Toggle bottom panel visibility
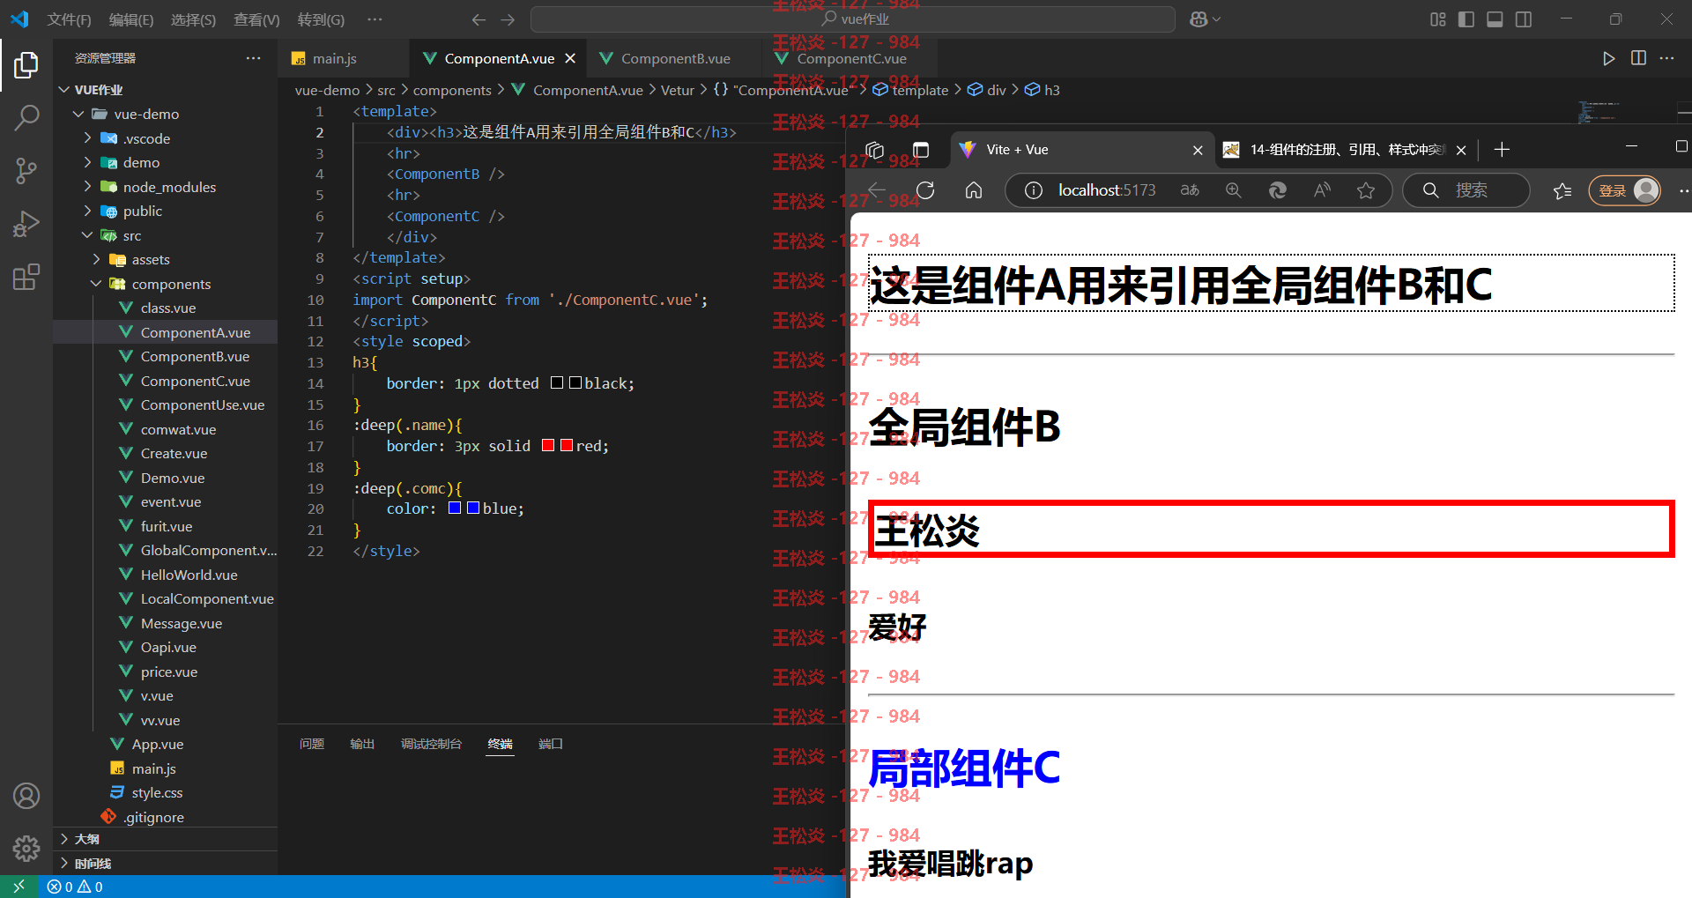The image size is (1692, 898). pyautogui.click(x=1495, y=19)
